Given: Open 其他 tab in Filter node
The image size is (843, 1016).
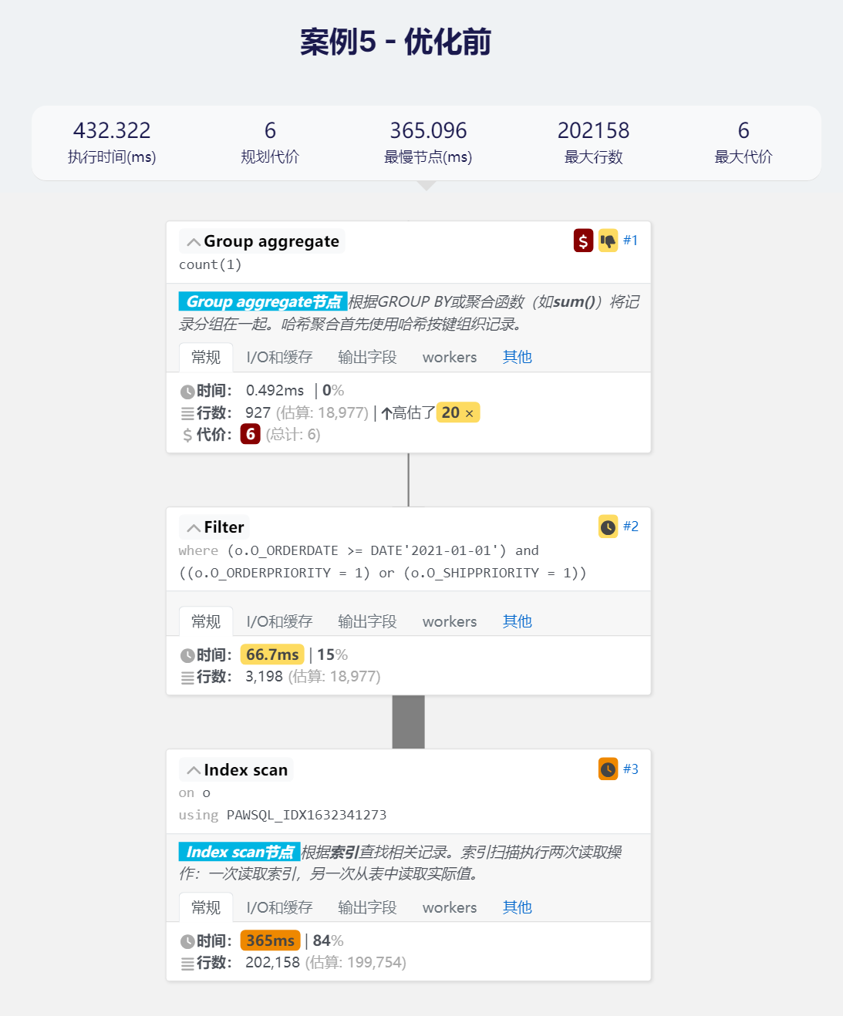Looking at the screenshot, I should [518, 621].
